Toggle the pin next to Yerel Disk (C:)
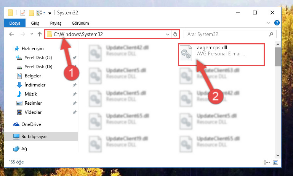The image size is (293, 176). [x=74, y=58]
